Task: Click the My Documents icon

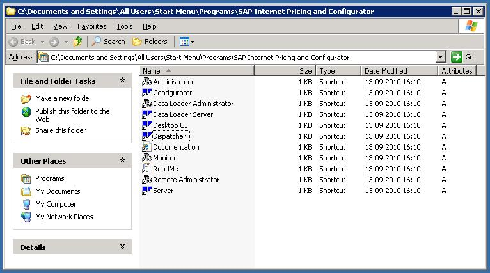Action: [x=26, y=191]
